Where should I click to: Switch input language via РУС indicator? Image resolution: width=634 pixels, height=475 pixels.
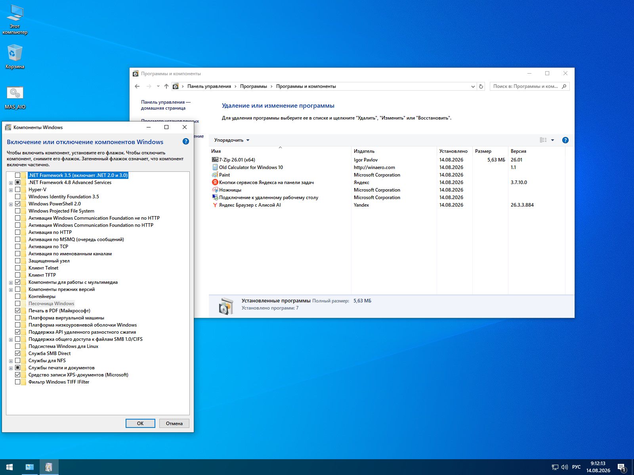click(577, 467)
